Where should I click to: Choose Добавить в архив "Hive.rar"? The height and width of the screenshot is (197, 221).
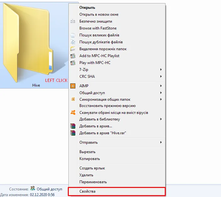(x=117, y=133)
